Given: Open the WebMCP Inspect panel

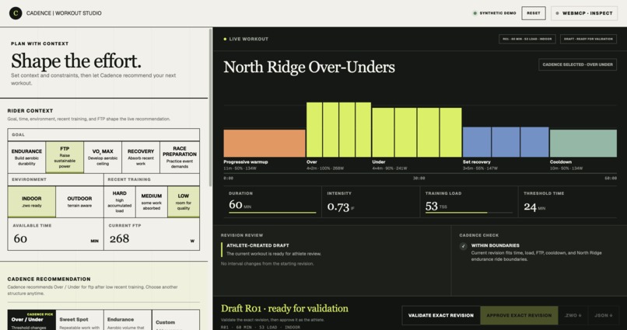Looking at the screenshot, I should click(584, 13).
